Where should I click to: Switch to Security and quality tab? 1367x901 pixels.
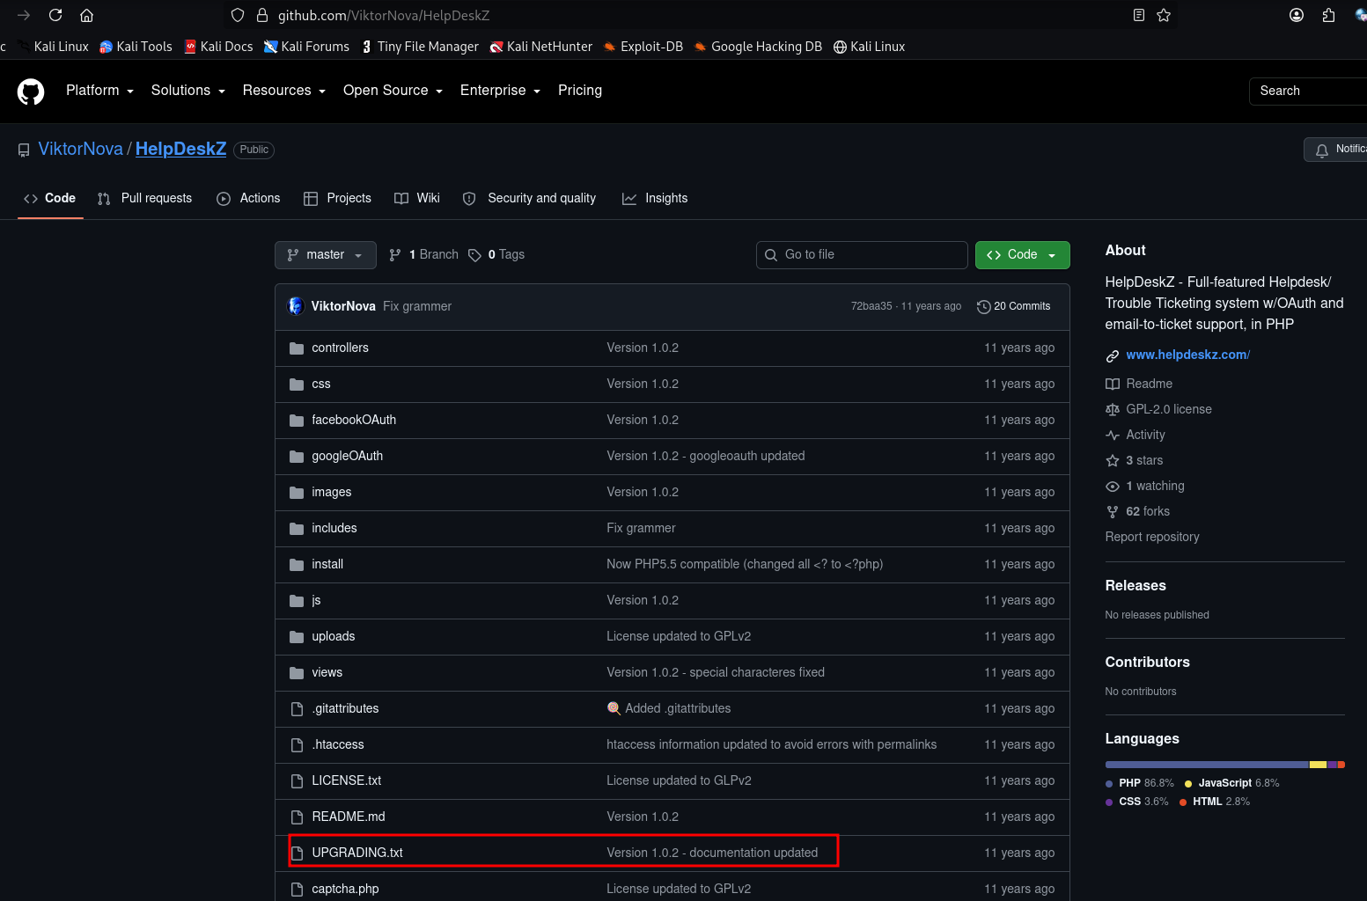[x=529, y=199]
